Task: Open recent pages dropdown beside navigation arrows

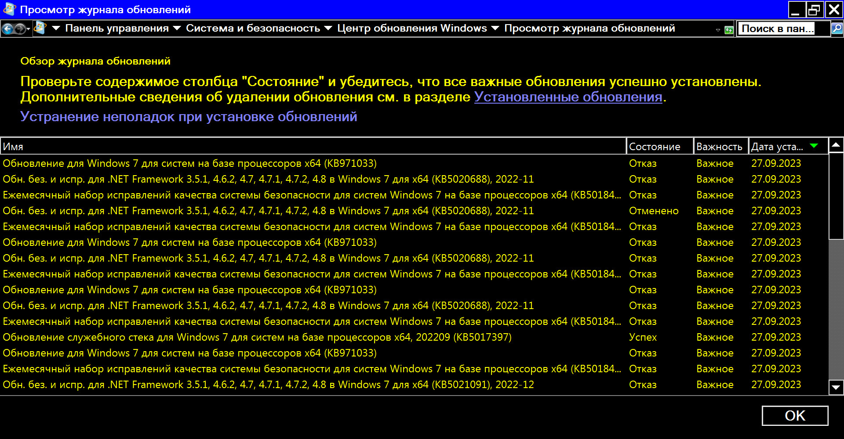Action: 28,29
